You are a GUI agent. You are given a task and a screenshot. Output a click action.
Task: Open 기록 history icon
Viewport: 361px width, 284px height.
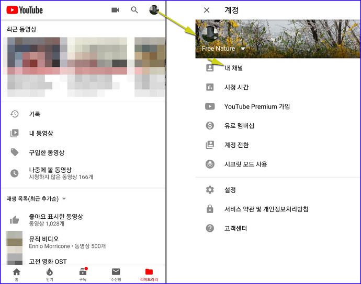[x=15, y=114]
